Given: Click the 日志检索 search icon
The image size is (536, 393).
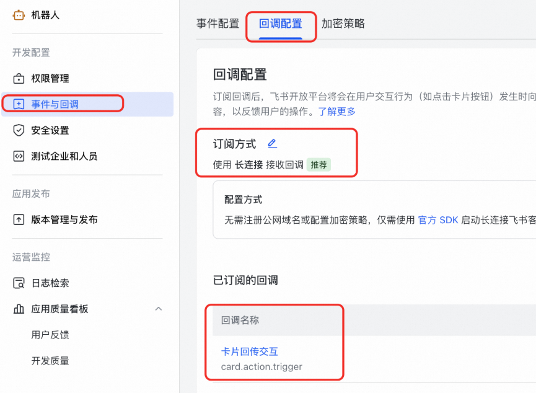Looking at the screenshot, I should pyautogui.click(x=19, y=283).
